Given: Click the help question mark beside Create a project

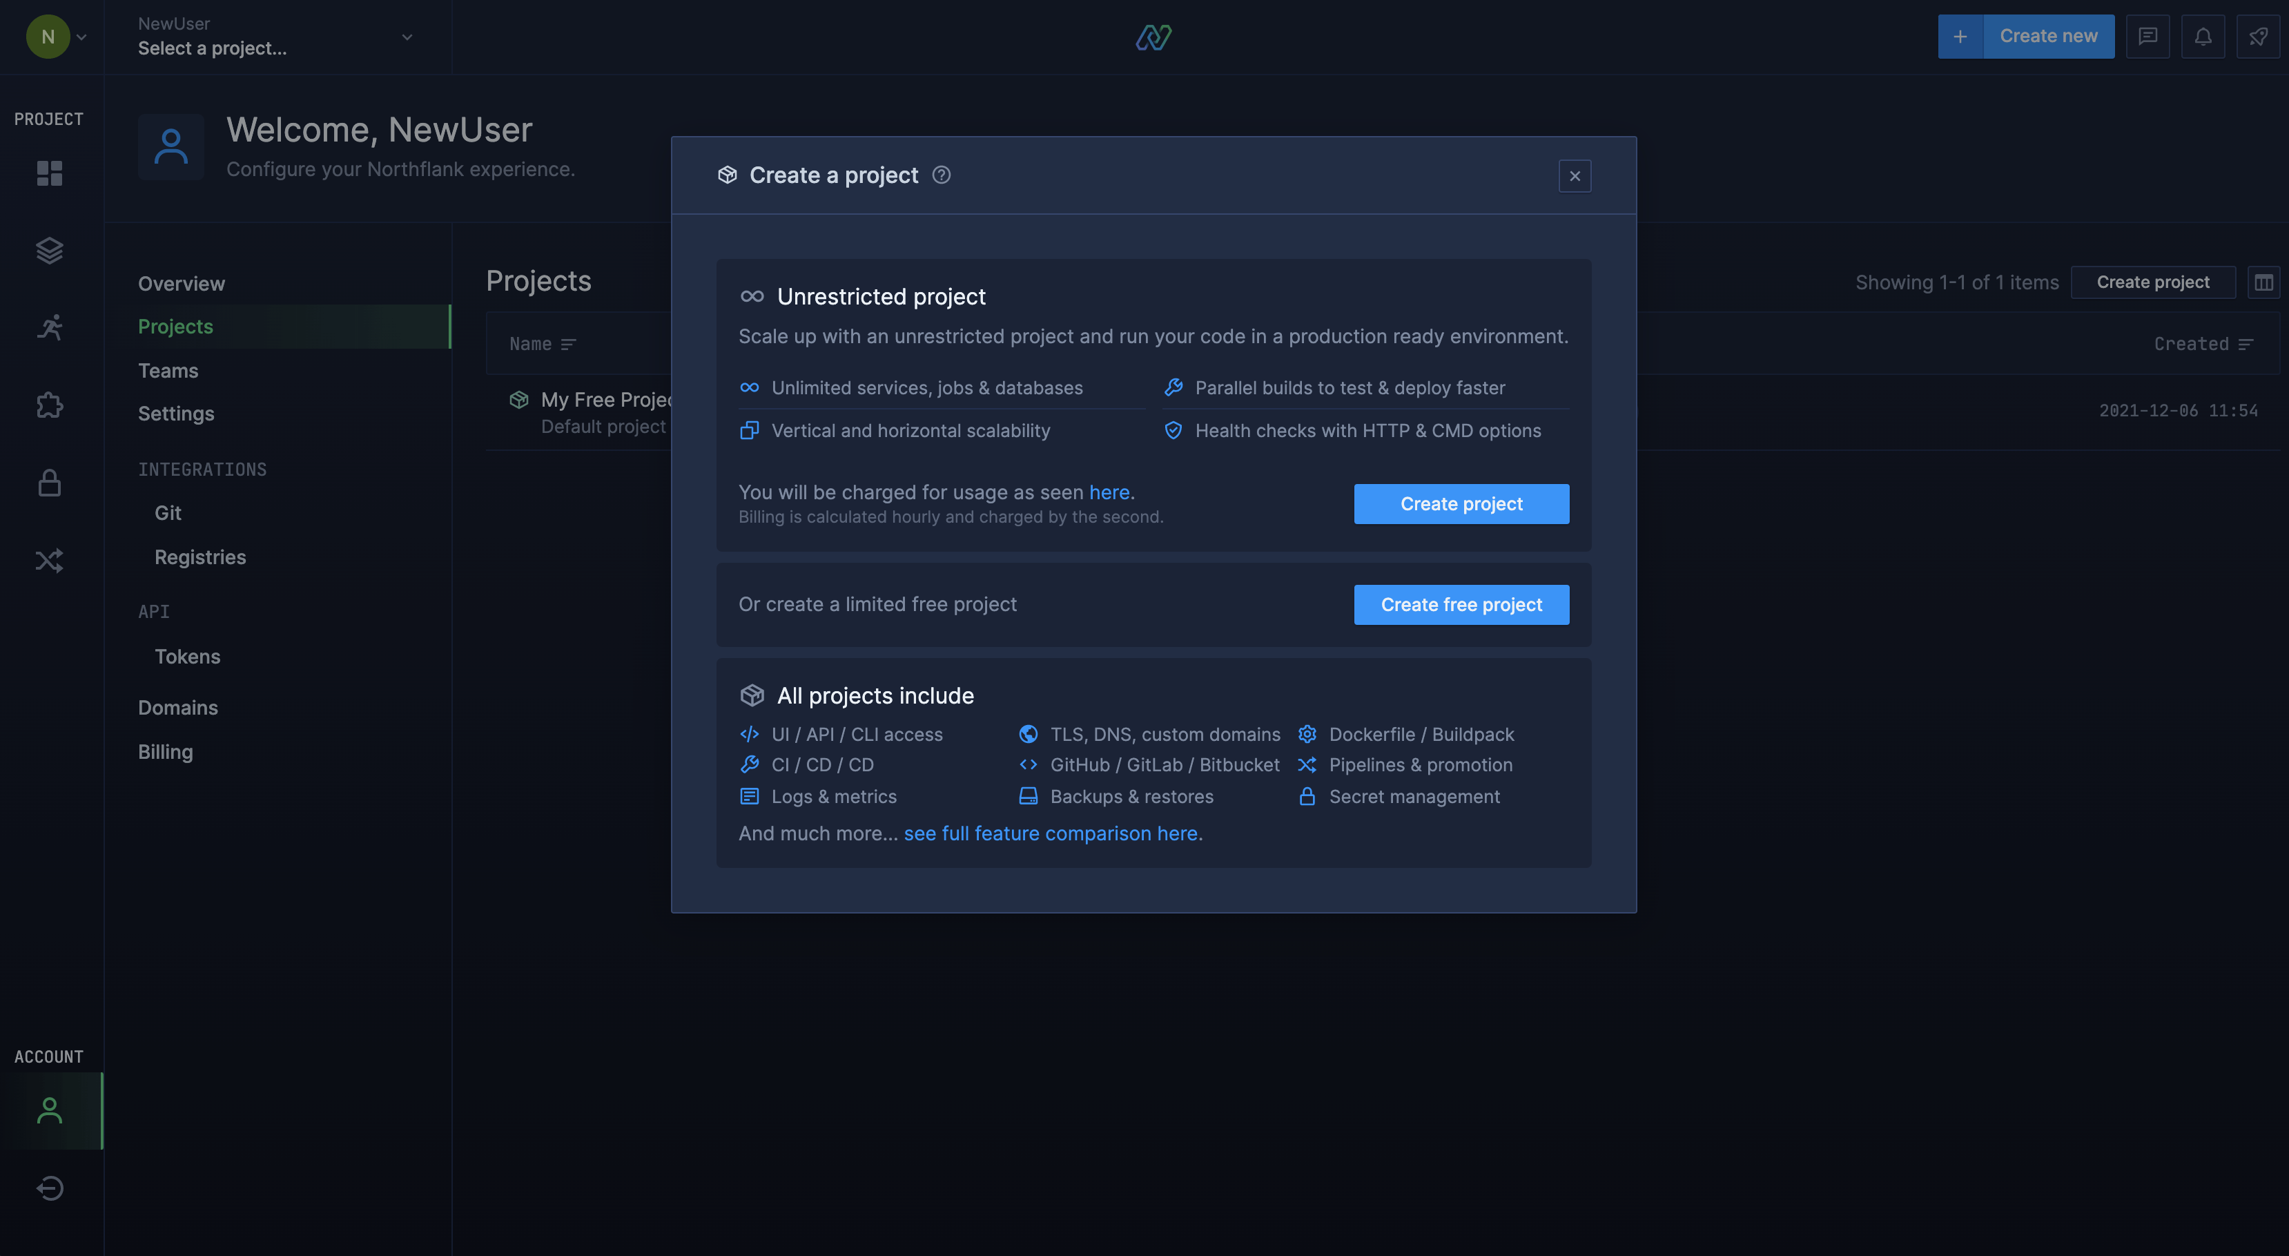Looking at the screenshot, I should (x=941, y=175).
